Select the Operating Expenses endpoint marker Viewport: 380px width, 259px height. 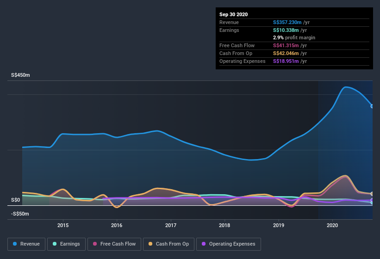click(x=372, y=200)
